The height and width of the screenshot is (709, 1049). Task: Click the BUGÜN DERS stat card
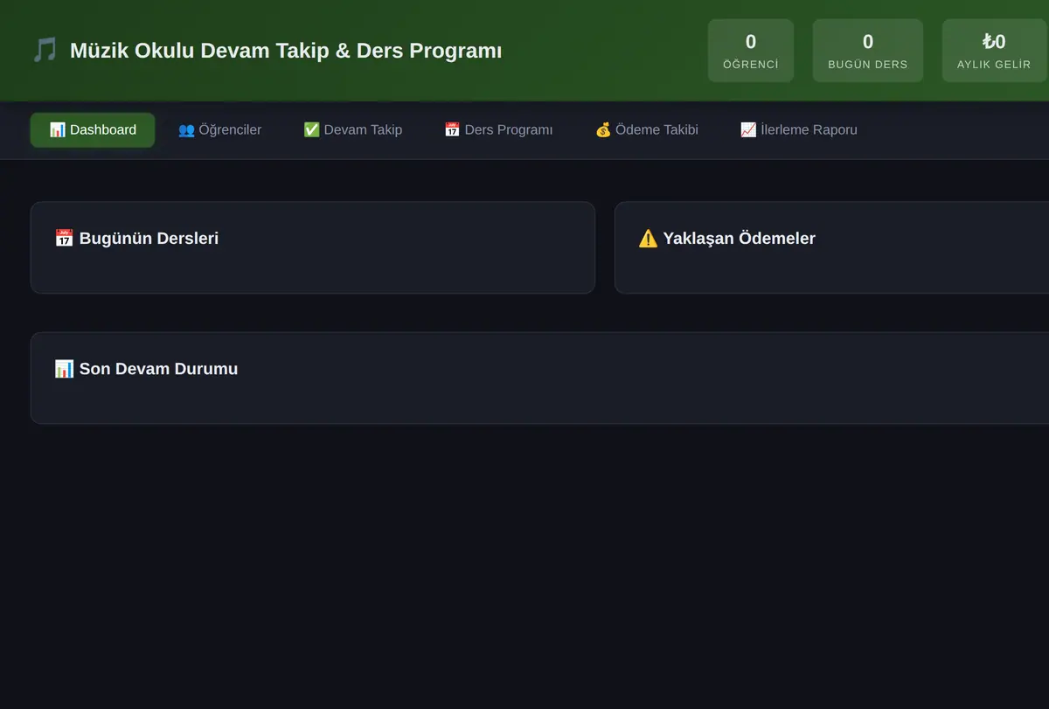(x=868, y=51)
